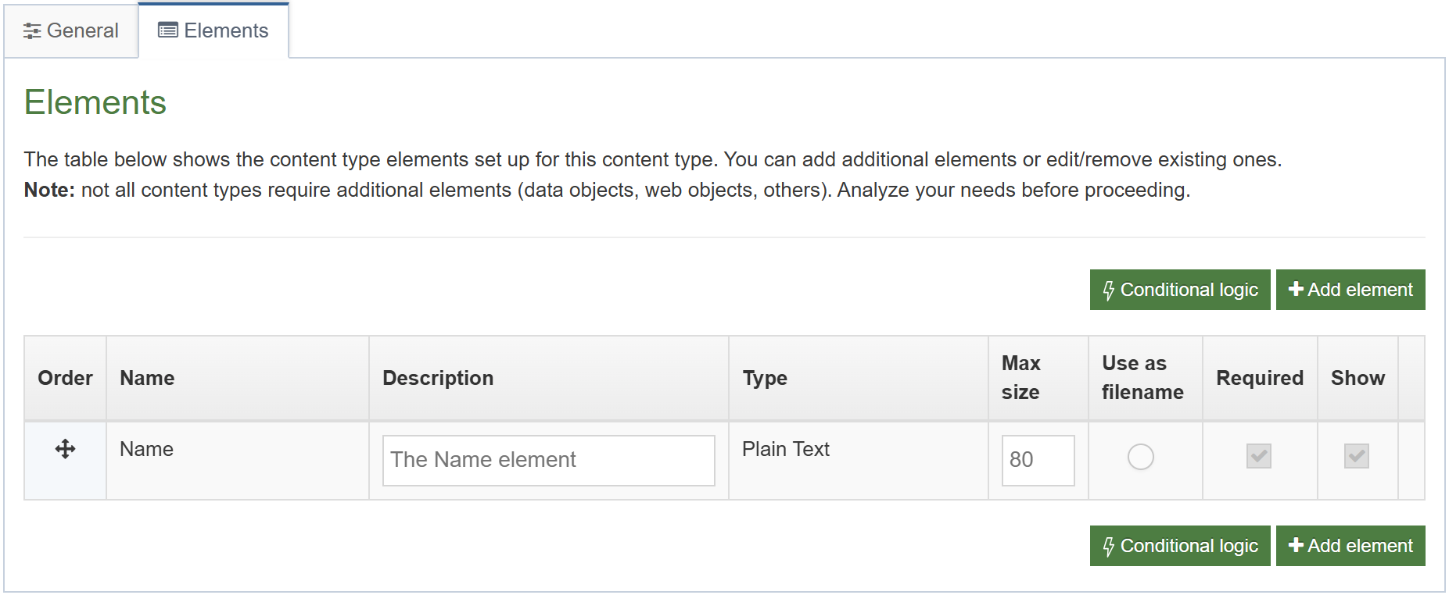Click the sliders icon on the General tab
This screenshot has width=1449, height=595.
(x=32, y=30)
